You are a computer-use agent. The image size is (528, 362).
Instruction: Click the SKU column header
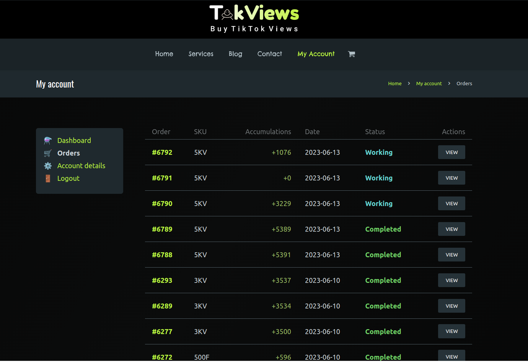[200, 132]
